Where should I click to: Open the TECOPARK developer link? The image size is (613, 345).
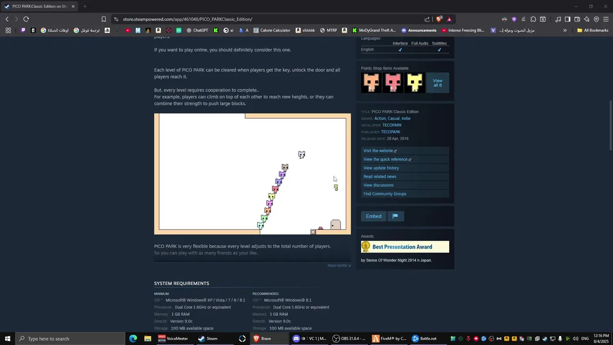coord(392,125)
